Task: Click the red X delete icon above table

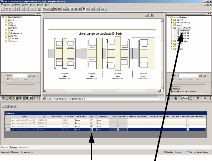Action: tap(7, 106)
